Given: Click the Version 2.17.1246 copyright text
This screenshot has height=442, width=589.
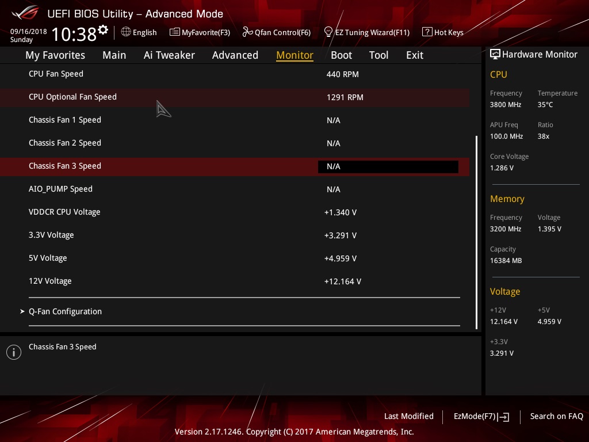Looking at the screenshot, I should point(294,432).
